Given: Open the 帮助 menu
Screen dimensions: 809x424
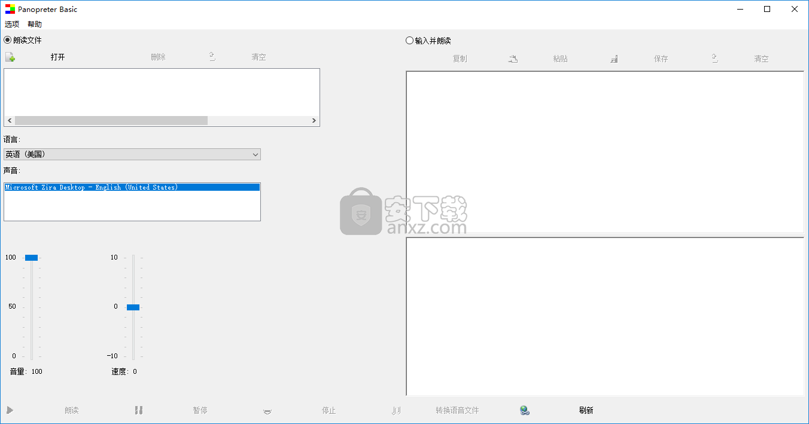Looking at the screenshot, I should pyautogui.click(x=35, y=25).
